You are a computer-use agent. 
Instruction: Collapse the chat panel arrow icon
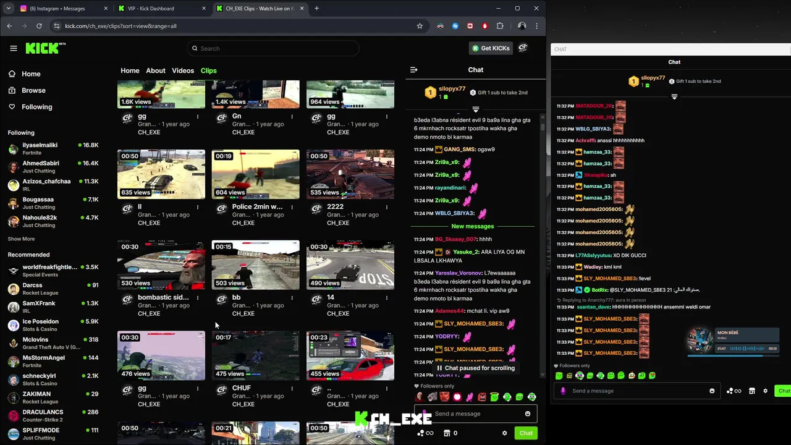pyautogui.click(x=414, y=70)
